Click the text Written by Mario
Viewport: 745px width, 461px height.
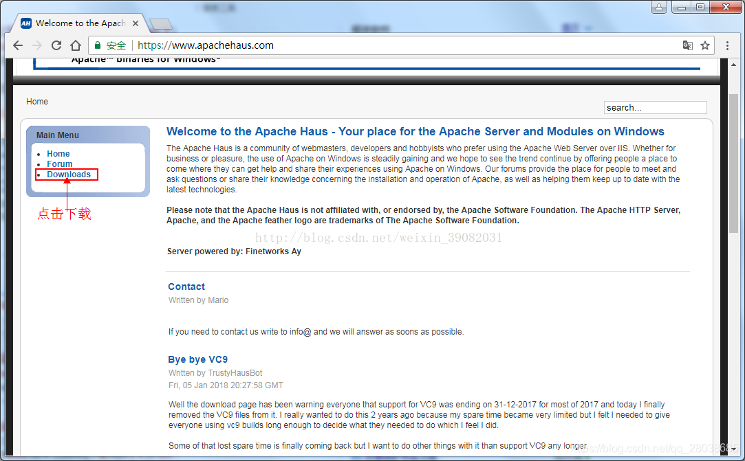coord(198,300)
